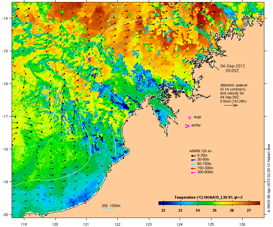Click the cyan 80-150m arrow legend symbol
Viewport: 273px width, 227px height.
[x=193, y=164]
